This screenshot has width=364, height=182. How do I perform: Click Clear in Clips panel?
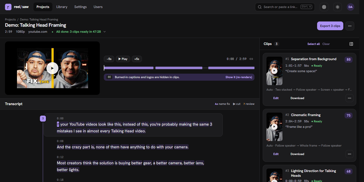(326, 44)
